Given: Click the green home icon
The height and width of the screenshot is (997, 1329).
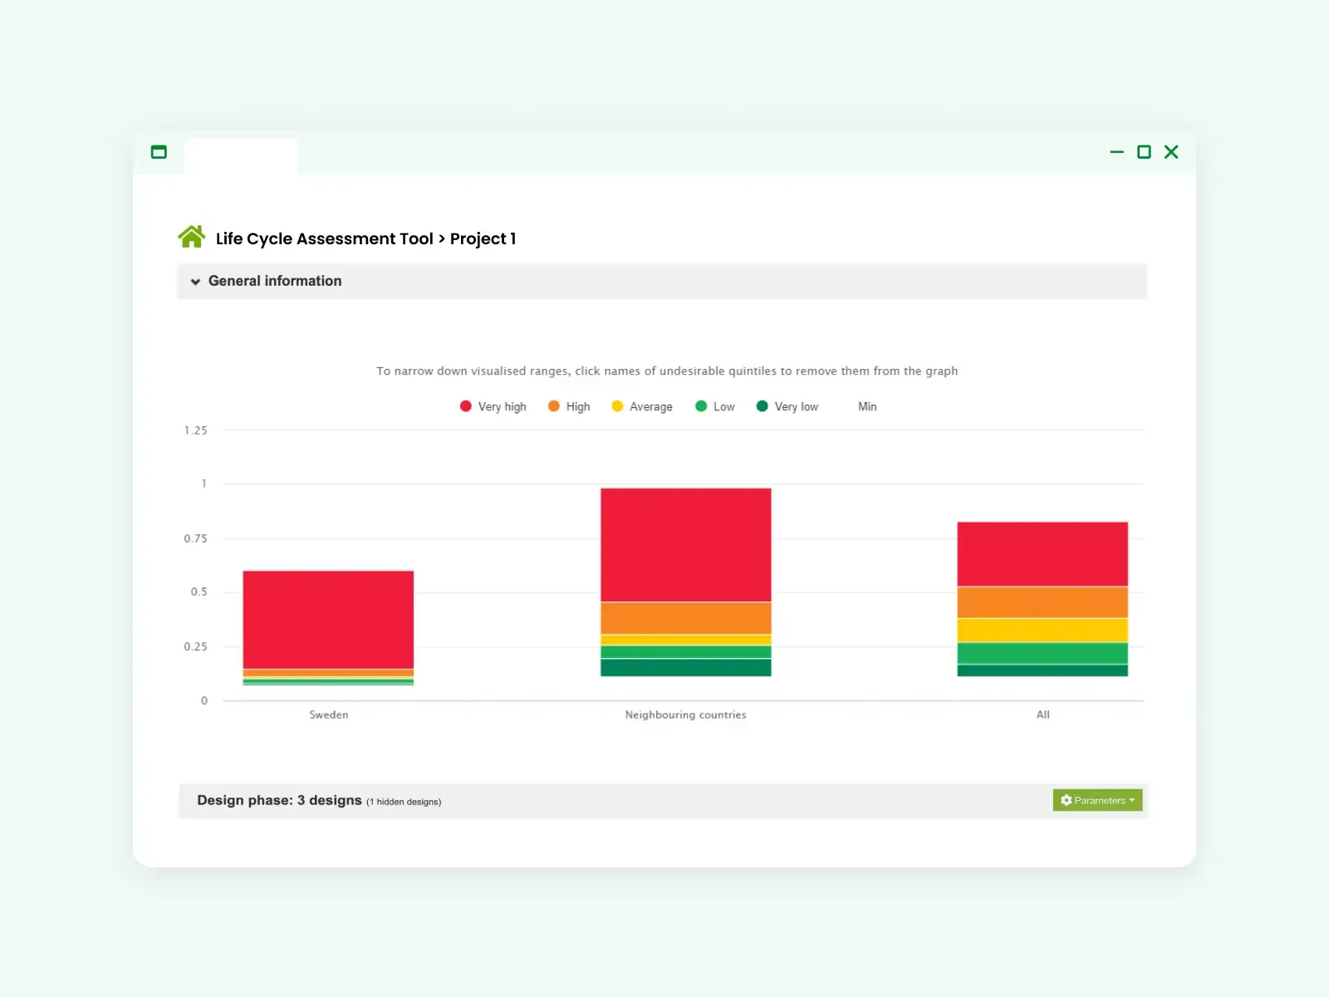Looking at the screenshot, I should [192, 237].
